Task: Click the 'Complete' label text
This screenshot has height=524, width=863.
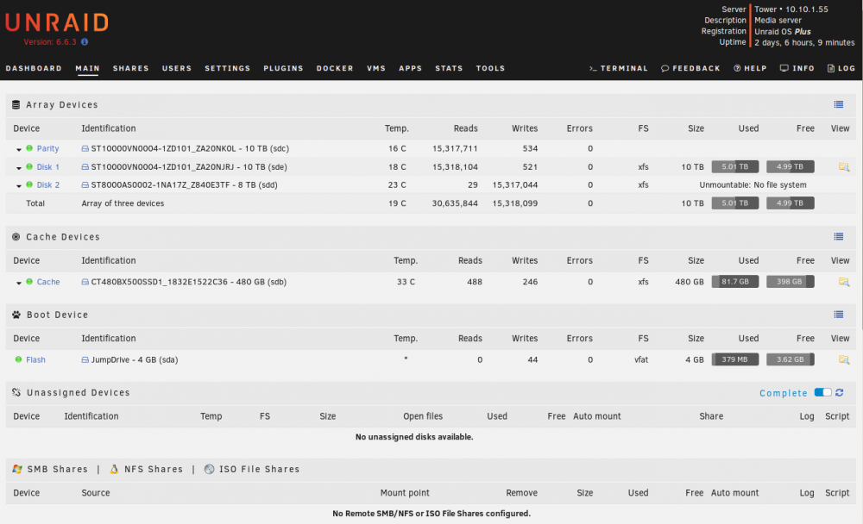Action: pos(784,393)
